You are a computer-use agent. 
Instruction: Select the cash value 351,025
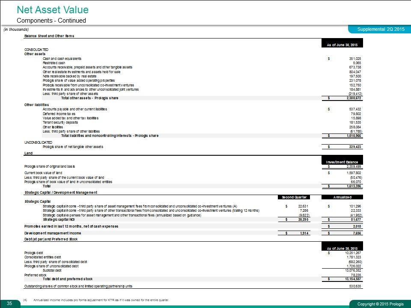pos(355,59)
